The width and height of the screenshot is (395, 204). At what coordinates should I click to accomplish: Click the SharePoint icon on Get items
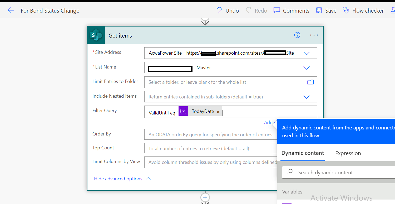96,35
